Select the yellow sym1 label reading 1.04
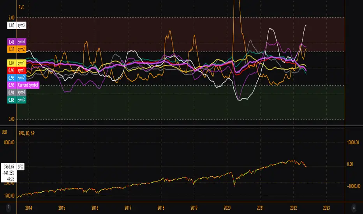Viewport: 363px width, 214px height. (x=17, y=63)
